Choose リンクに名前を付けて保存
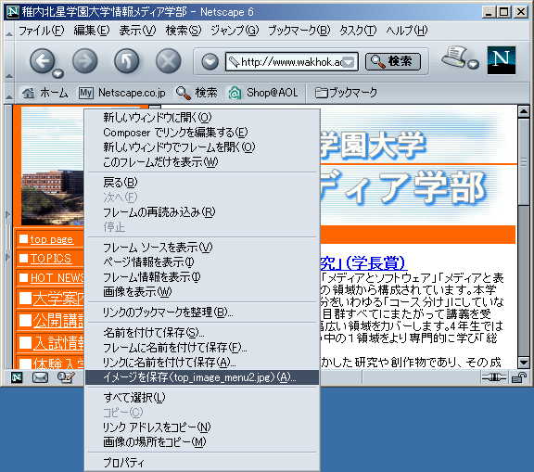This screenshot has height=472, width=534. [x=202, y=363]
